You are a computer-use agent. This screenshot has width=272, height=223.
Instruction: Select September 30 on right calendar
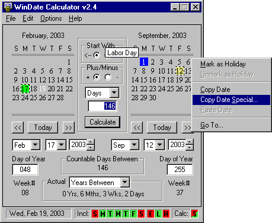pyautogui.click(x=152, y=98)
